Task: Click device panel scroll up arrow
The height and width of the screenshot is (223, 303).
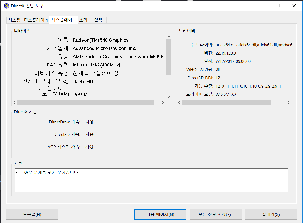Action: coord(169,37)
